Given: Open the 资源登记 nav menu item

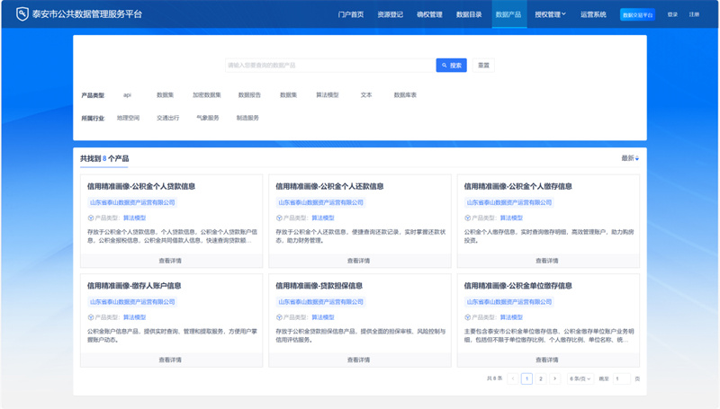Looking at the screenshot, I should coord(390,14).
